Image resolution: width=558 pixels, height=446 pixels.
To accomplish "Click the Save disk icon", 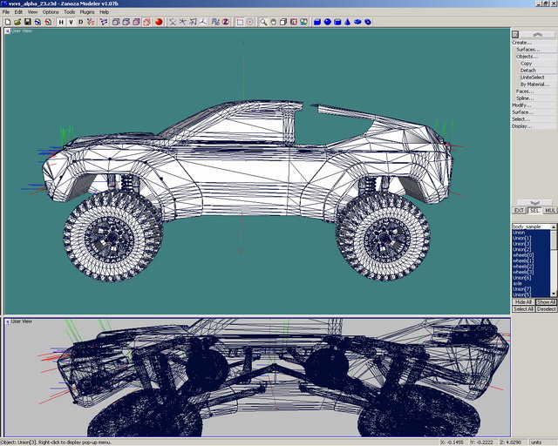I will [x=27, y=22].
